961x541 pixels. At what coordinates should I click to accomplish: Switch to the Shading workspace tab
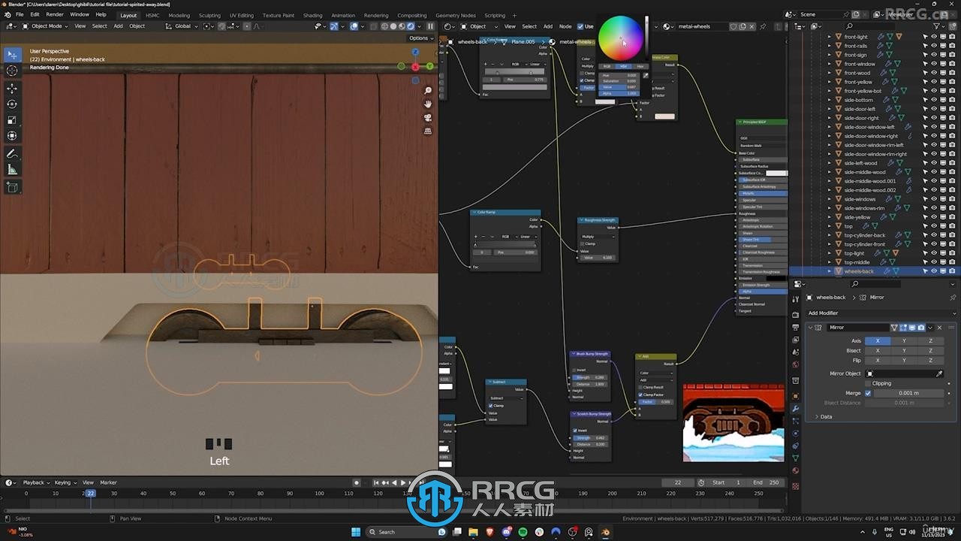pos(312,15)
